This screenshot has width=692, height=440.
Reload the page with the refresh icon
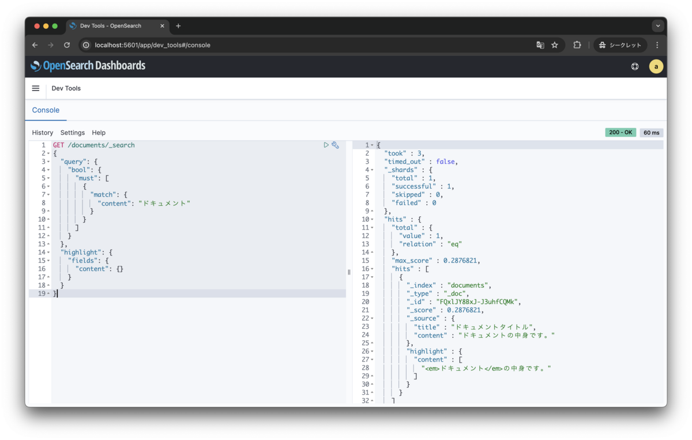coord(67,45)
